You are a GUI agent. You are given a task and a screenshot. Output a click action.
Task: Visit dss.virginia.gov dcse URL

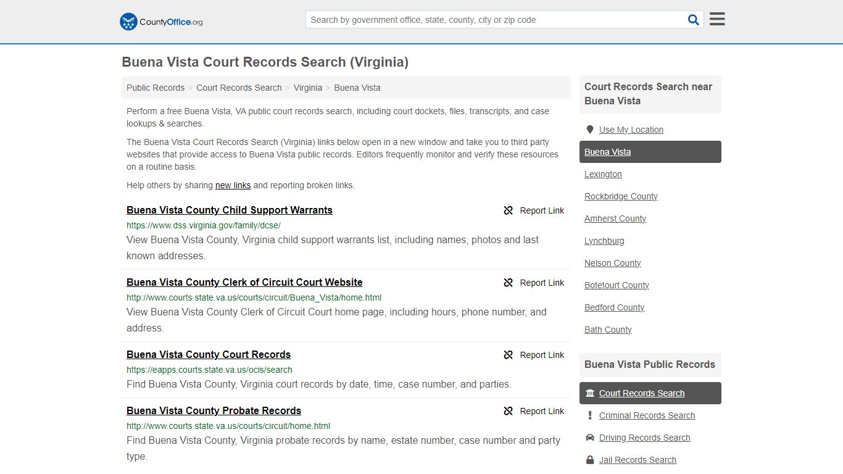coord(204,225)
